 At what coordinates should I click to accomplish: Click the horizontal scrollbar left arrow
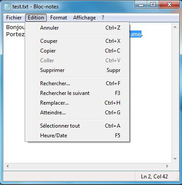click(7, 166)
